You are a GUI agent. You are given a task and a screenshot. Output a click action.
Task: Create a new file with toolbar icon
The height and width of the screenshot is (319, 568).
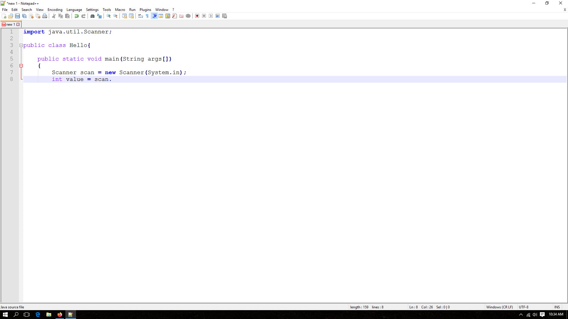point(4,16)
